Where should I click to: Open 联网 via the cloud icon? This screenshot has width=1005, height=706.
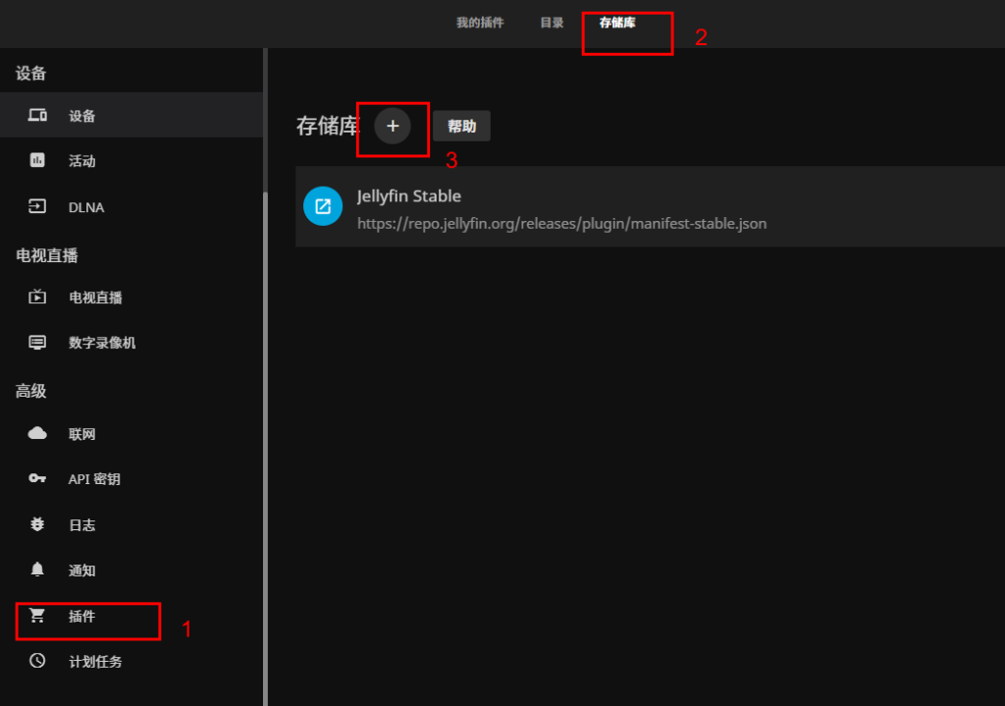coord(37,434)
